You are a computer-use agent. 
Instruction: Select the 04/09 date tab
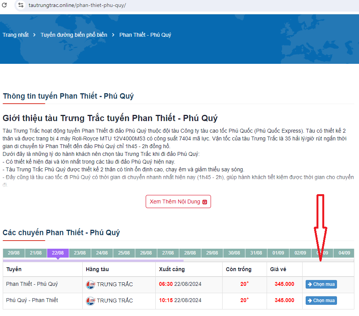[x=344, y=253]
